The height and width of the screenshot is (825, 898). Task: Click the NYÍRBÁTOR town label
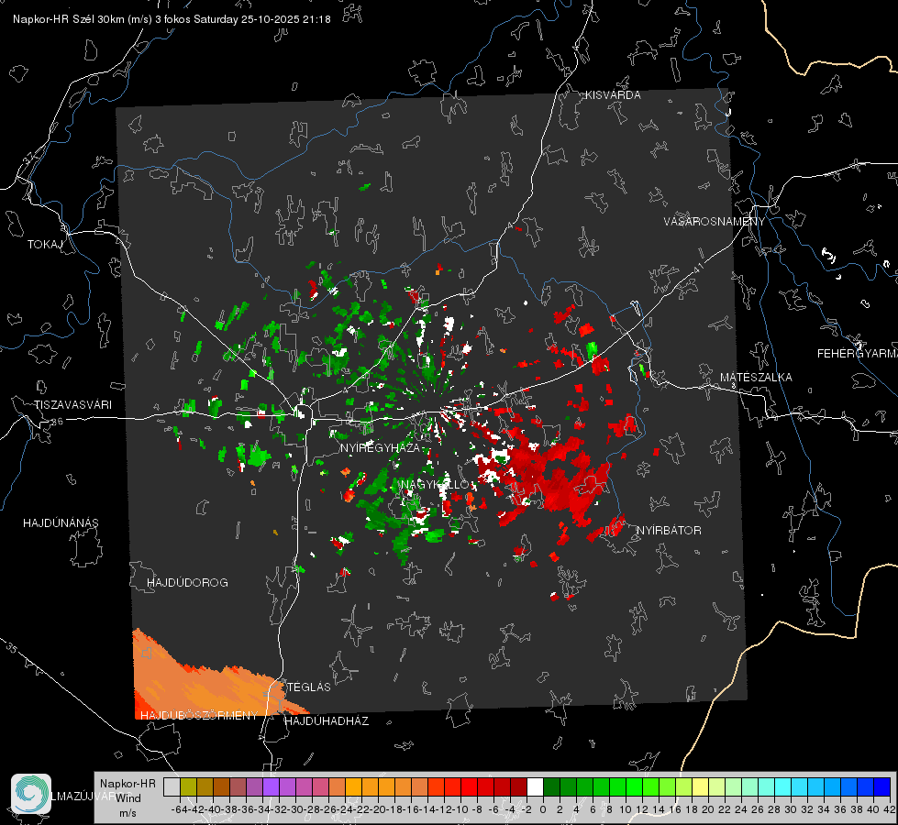tap(669, 531)
